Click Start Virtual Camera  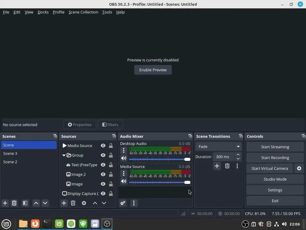point(270,168)
